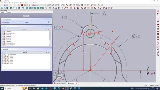Toggle checkbox for Constraint8 (25 mm)
Viewport: 160px width, 90px height.
tap(3, 43)
